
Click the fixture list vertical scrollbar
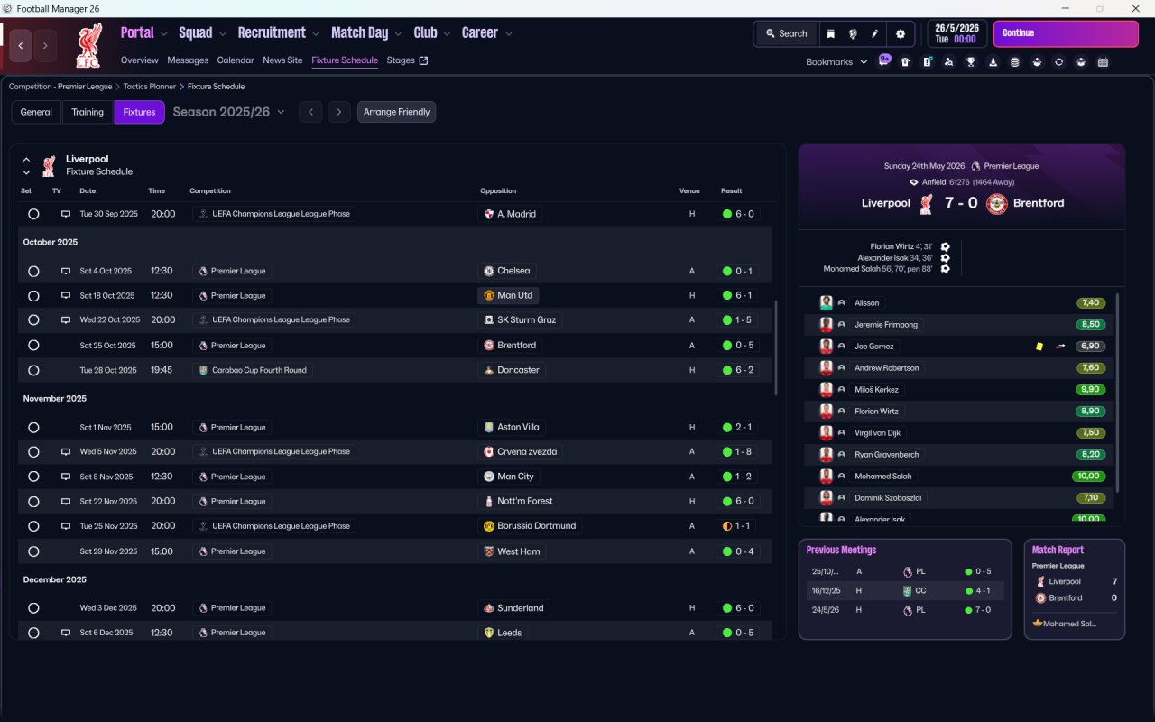(x=774, y=347)
